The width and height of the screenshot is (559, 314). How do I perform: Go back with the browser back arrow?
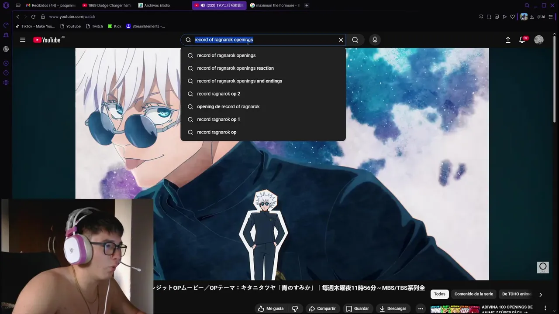[x=17, y=17]
